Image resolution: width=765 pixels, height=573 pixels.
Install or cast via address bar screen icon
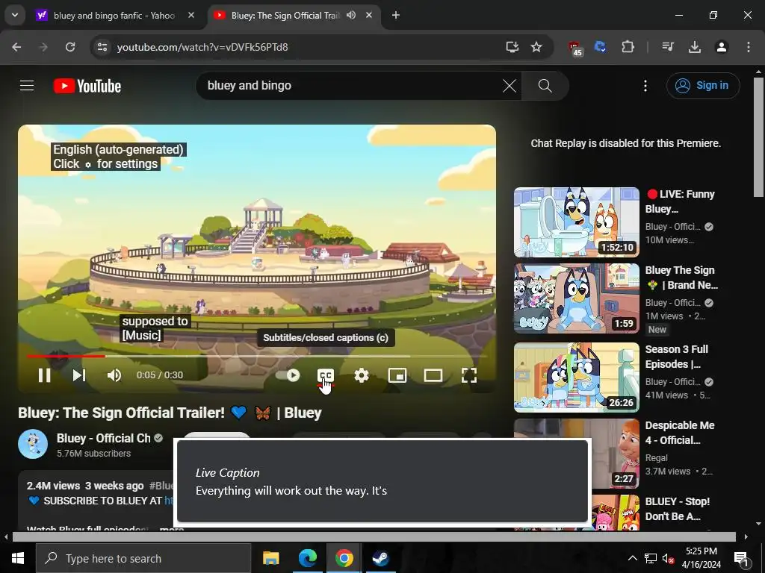click(x=512, y=47)
